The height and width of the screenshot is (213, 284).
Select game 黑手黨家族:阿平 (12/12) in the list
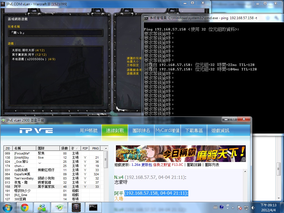tap(29, 55)
